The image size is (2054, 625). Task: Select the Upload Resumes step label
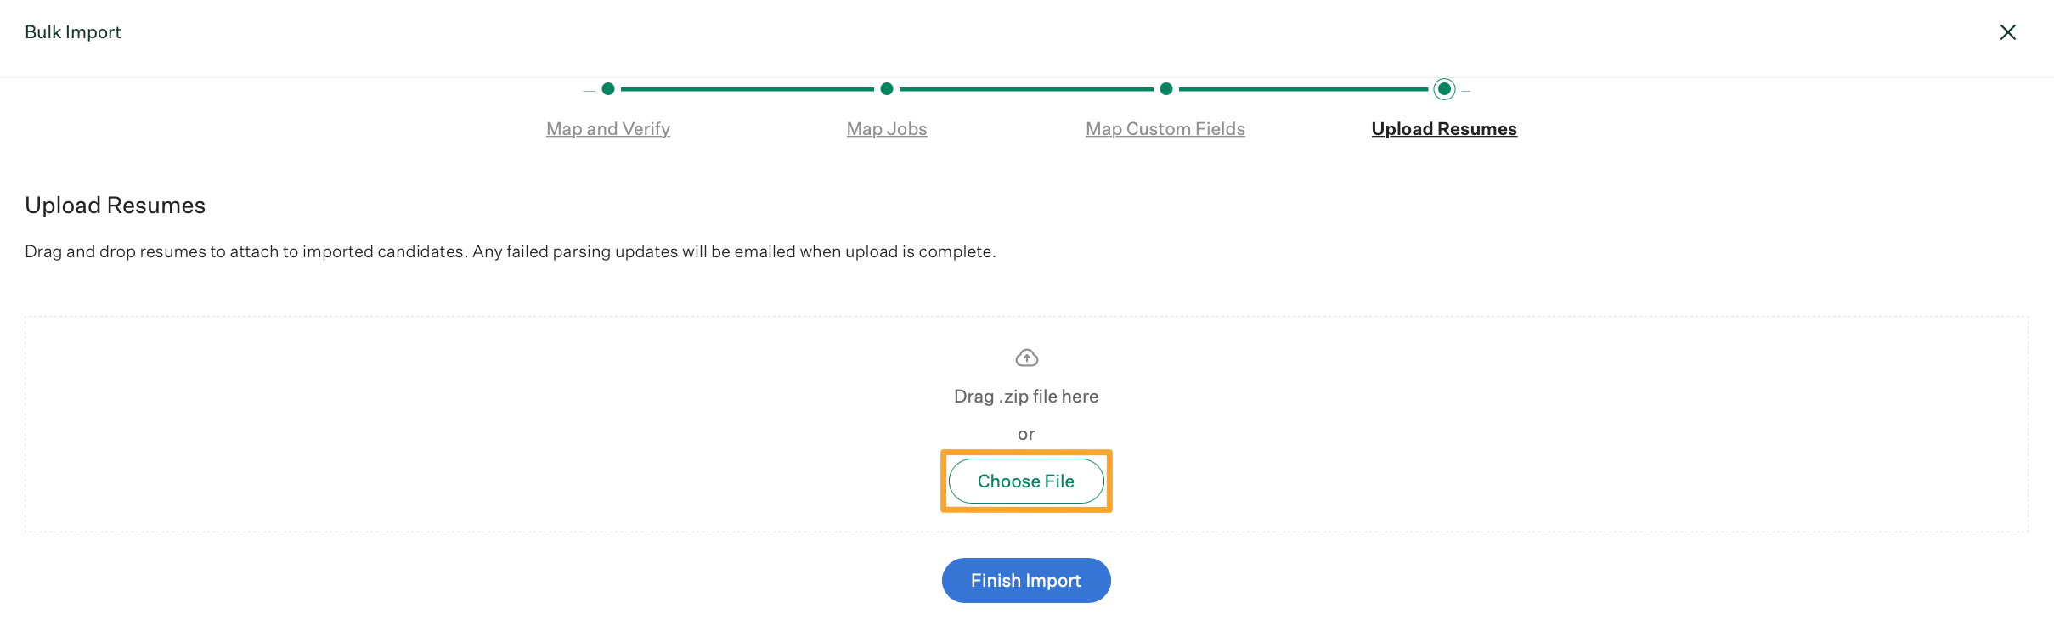pos(1444,129)
